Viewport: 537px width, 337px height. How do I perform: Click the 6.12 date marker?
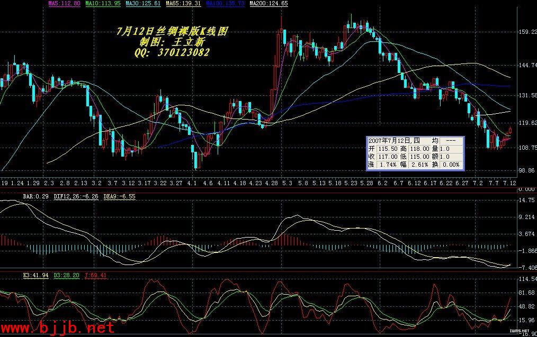pos(414,183)
